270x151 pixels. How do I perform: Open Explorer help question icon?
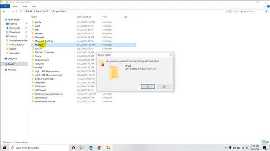point(268,6)
